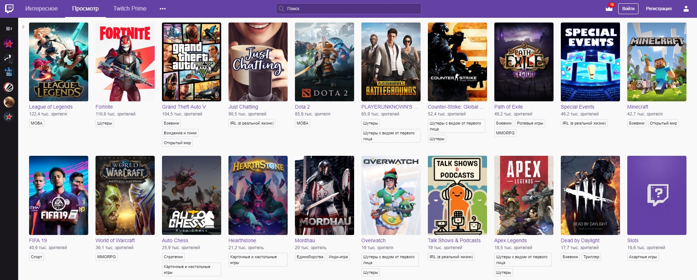
Task: Switch to the Интересное tab
Action: [41, 9]
